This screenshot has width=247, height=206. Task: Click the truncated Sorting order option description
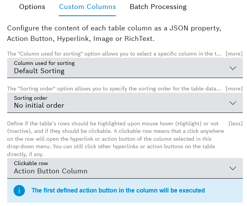point(114,89)
